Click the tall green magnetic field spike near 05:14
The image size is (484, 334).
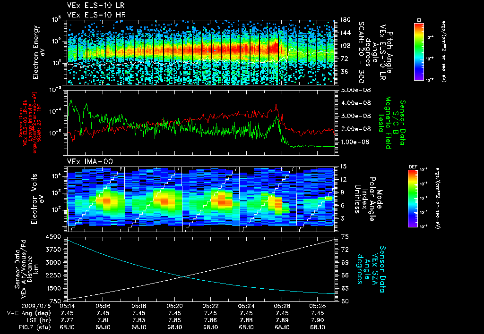click(71, 100)
